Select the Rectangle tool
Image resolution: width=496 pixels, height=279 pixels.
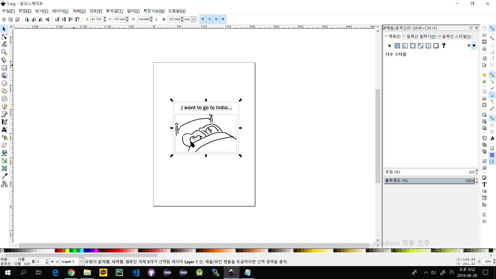[x=4, y=68]
